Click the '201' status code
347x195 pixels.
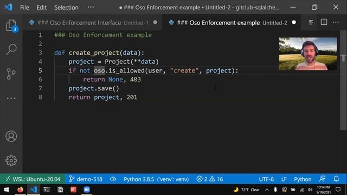[x=132, y=97]
